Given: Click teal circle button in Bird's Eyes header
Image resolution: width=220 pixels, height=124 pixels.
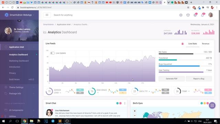Looking at the screenshot, I should [202, 103].
